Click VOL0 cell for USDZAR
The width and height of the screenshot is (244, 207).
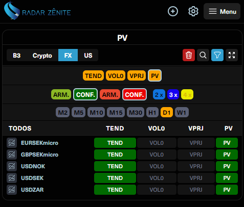pyautogui.click(x=157, y=190)
